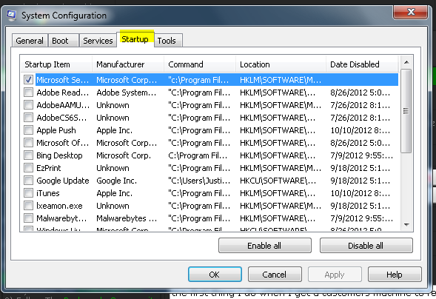This screenshot has height=299, width=436.
Task: Enable the Bing Desktop startup checkbox
Action: coord(28,155)
